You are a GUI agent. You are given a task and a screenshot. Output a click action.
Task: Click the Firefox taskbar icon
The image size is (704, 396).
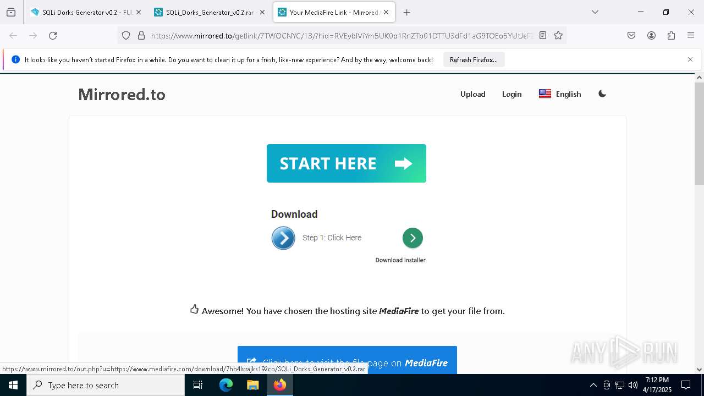point(280,385)
